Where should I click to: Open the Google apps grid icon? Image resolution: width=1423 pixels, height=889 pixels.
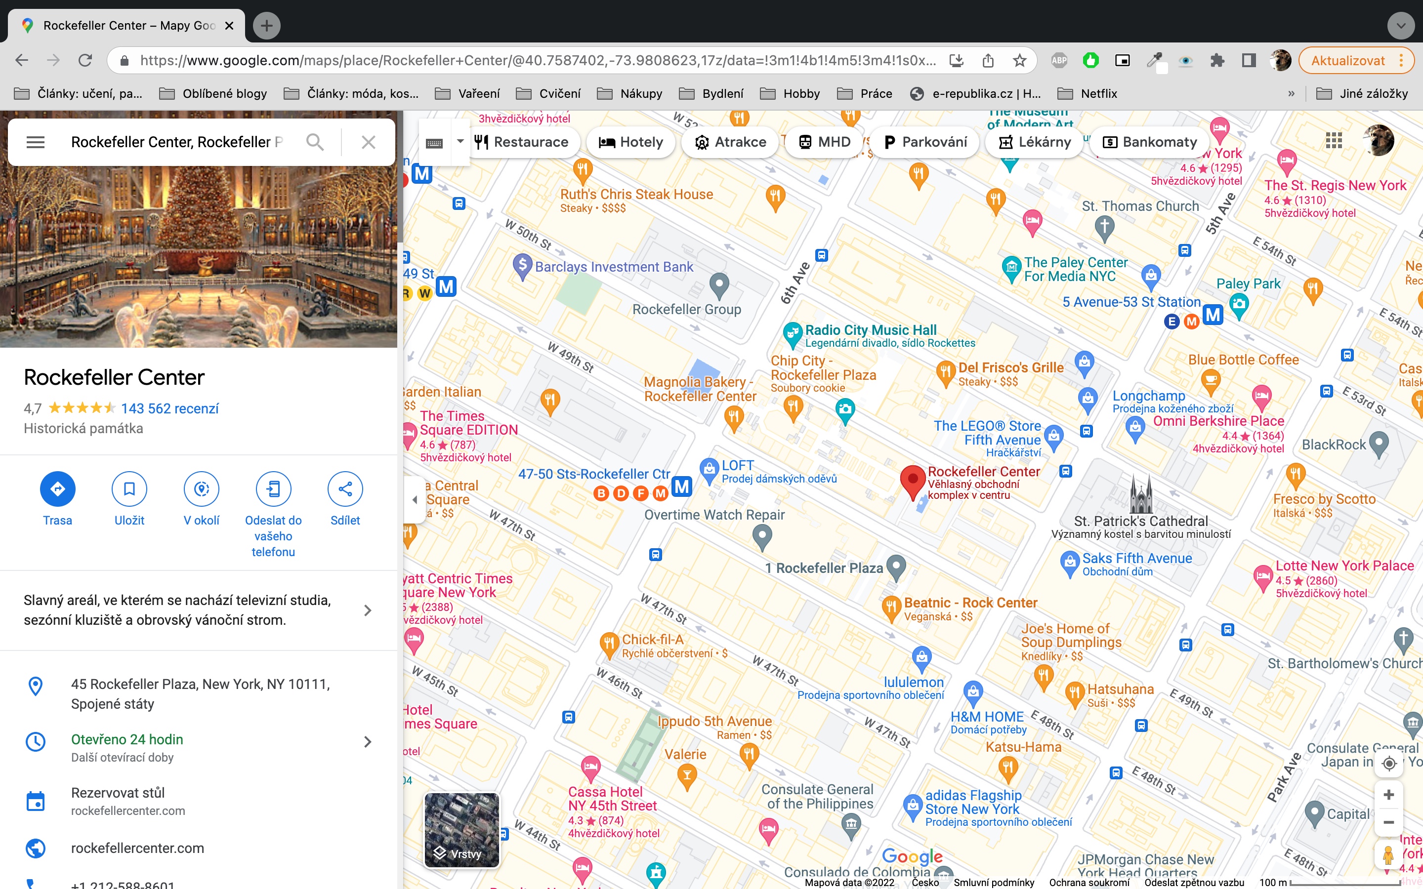pos(1334,141)
